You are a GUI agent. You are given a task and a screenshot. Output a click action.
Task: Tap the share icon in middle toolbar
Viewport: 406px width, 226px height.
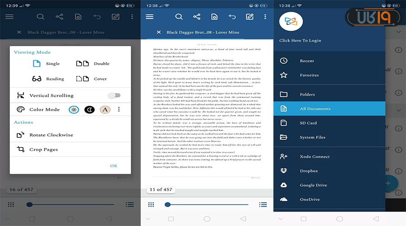click(197, 17)
